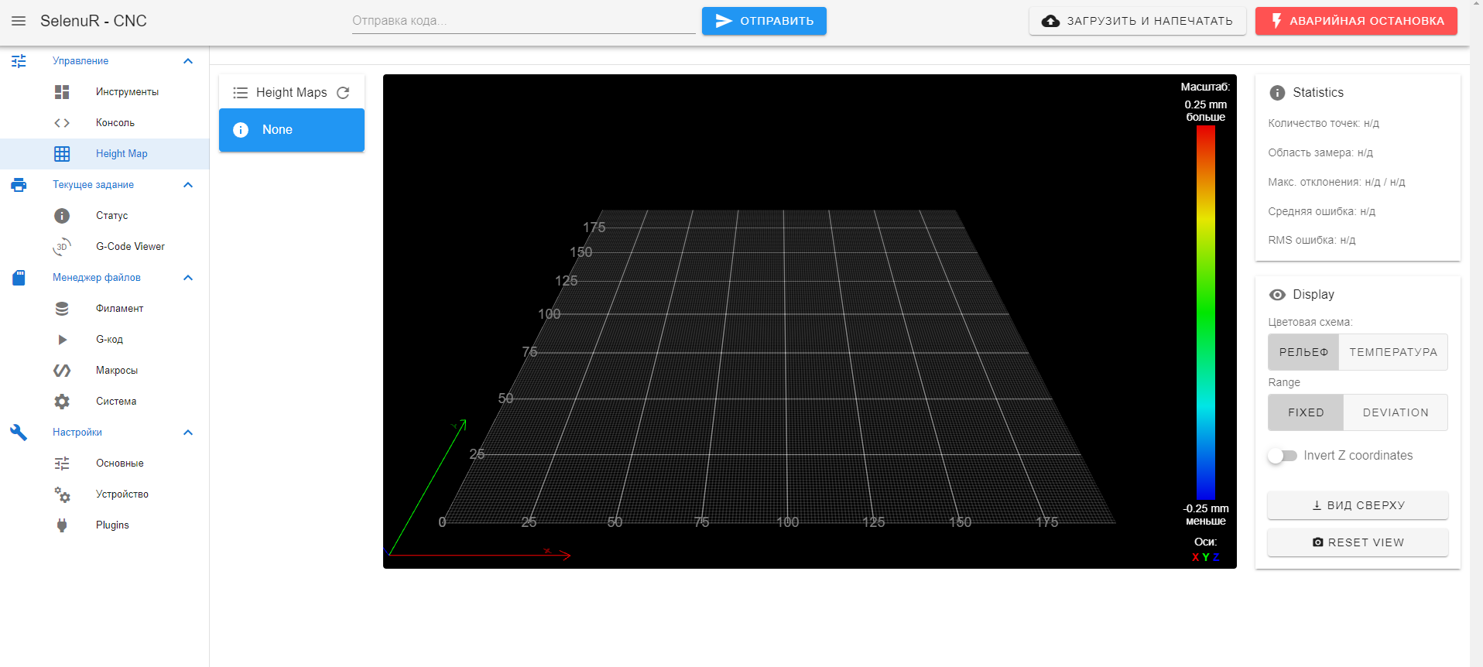Refresh the Height Maps list
Screen dimensions: 1483x667
click(x=343, y=93)
